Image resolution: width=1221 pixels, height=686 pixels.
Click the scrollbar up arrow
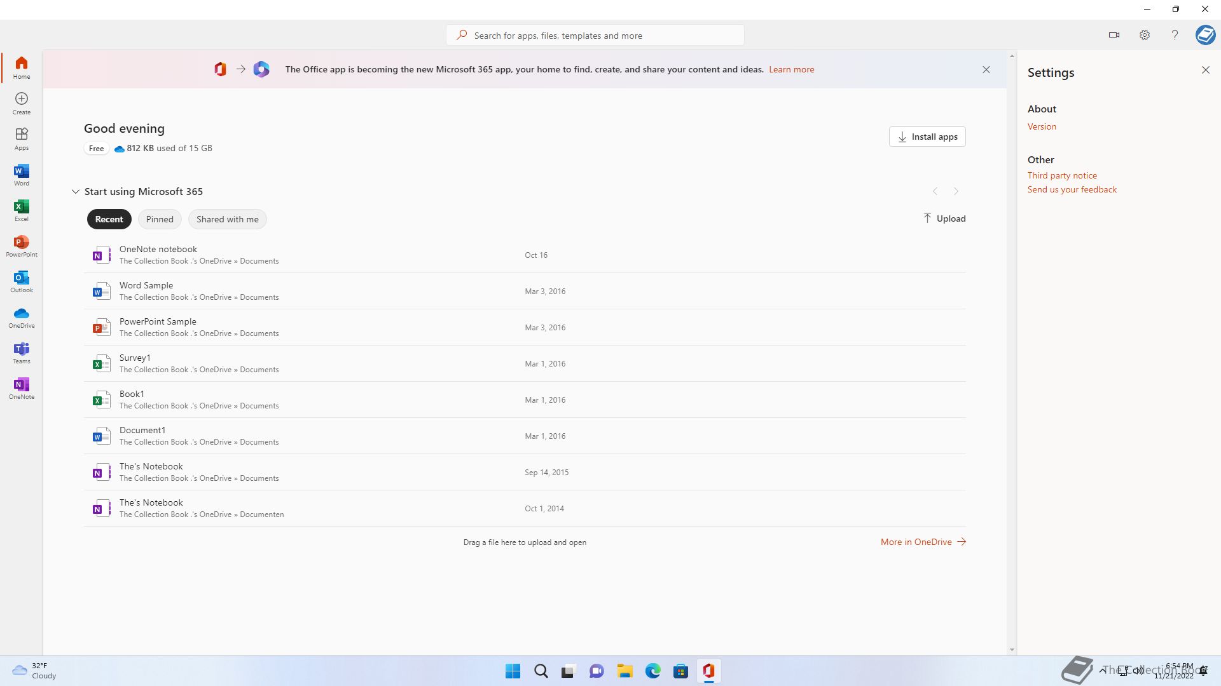[1012, 56]
